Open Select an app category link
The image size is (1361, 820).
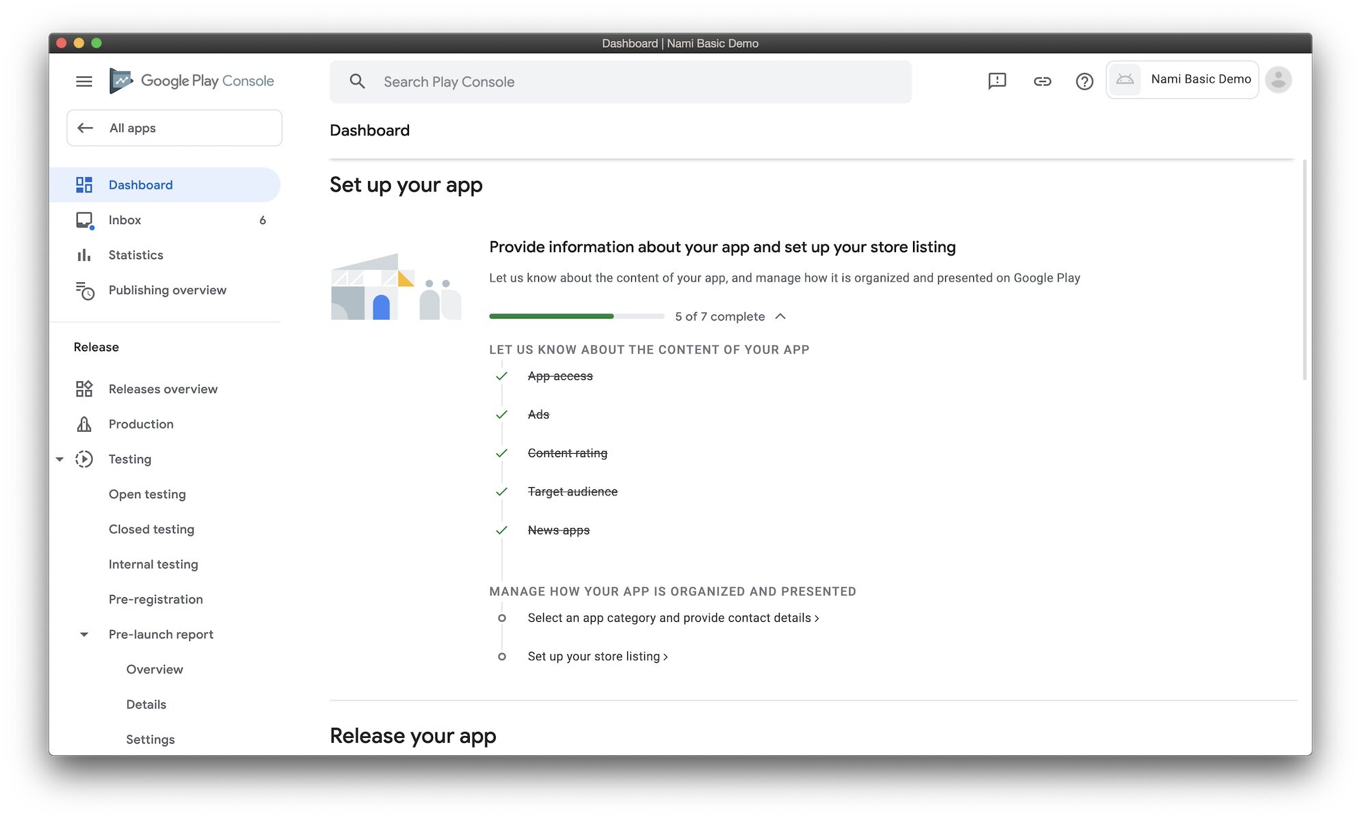click(672, 618)
